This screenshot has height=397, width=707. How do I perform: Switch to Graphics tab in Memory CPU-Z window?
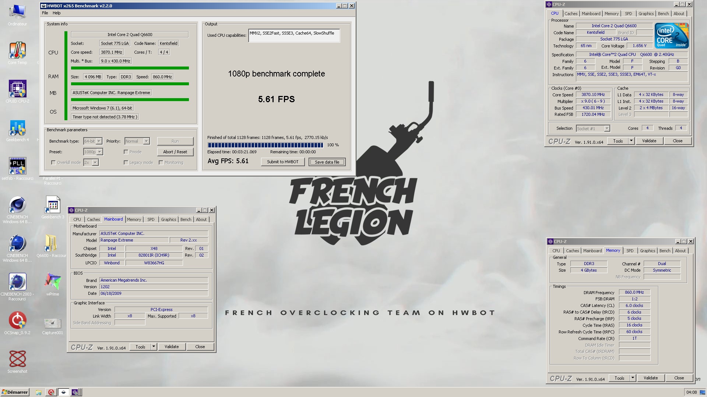point(647,251)
